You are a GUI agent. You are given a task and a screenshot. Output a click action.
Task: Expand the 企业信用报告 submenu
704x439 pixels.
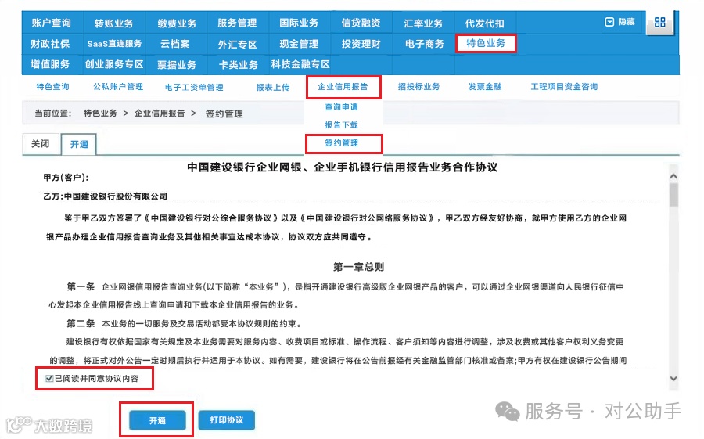343,87
